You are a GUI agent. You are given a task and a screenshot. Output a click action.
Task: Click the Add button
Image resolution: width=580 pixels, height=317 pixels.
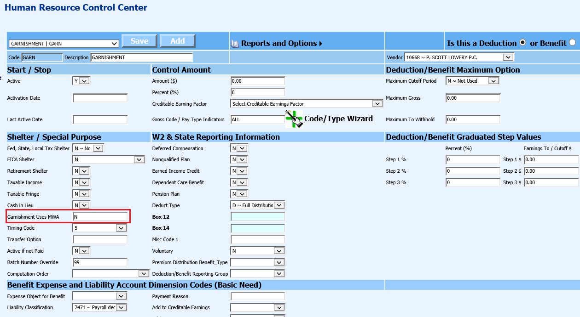coord(177,41)
